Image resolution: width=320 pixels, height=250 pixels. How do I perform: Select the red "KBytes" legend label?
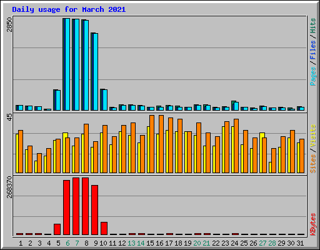[x=312, y=224]
